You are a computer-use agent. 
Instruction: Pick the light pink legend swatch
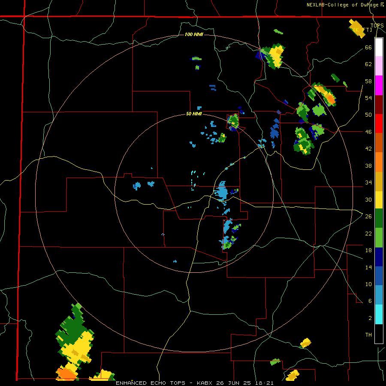pos(379,66)
